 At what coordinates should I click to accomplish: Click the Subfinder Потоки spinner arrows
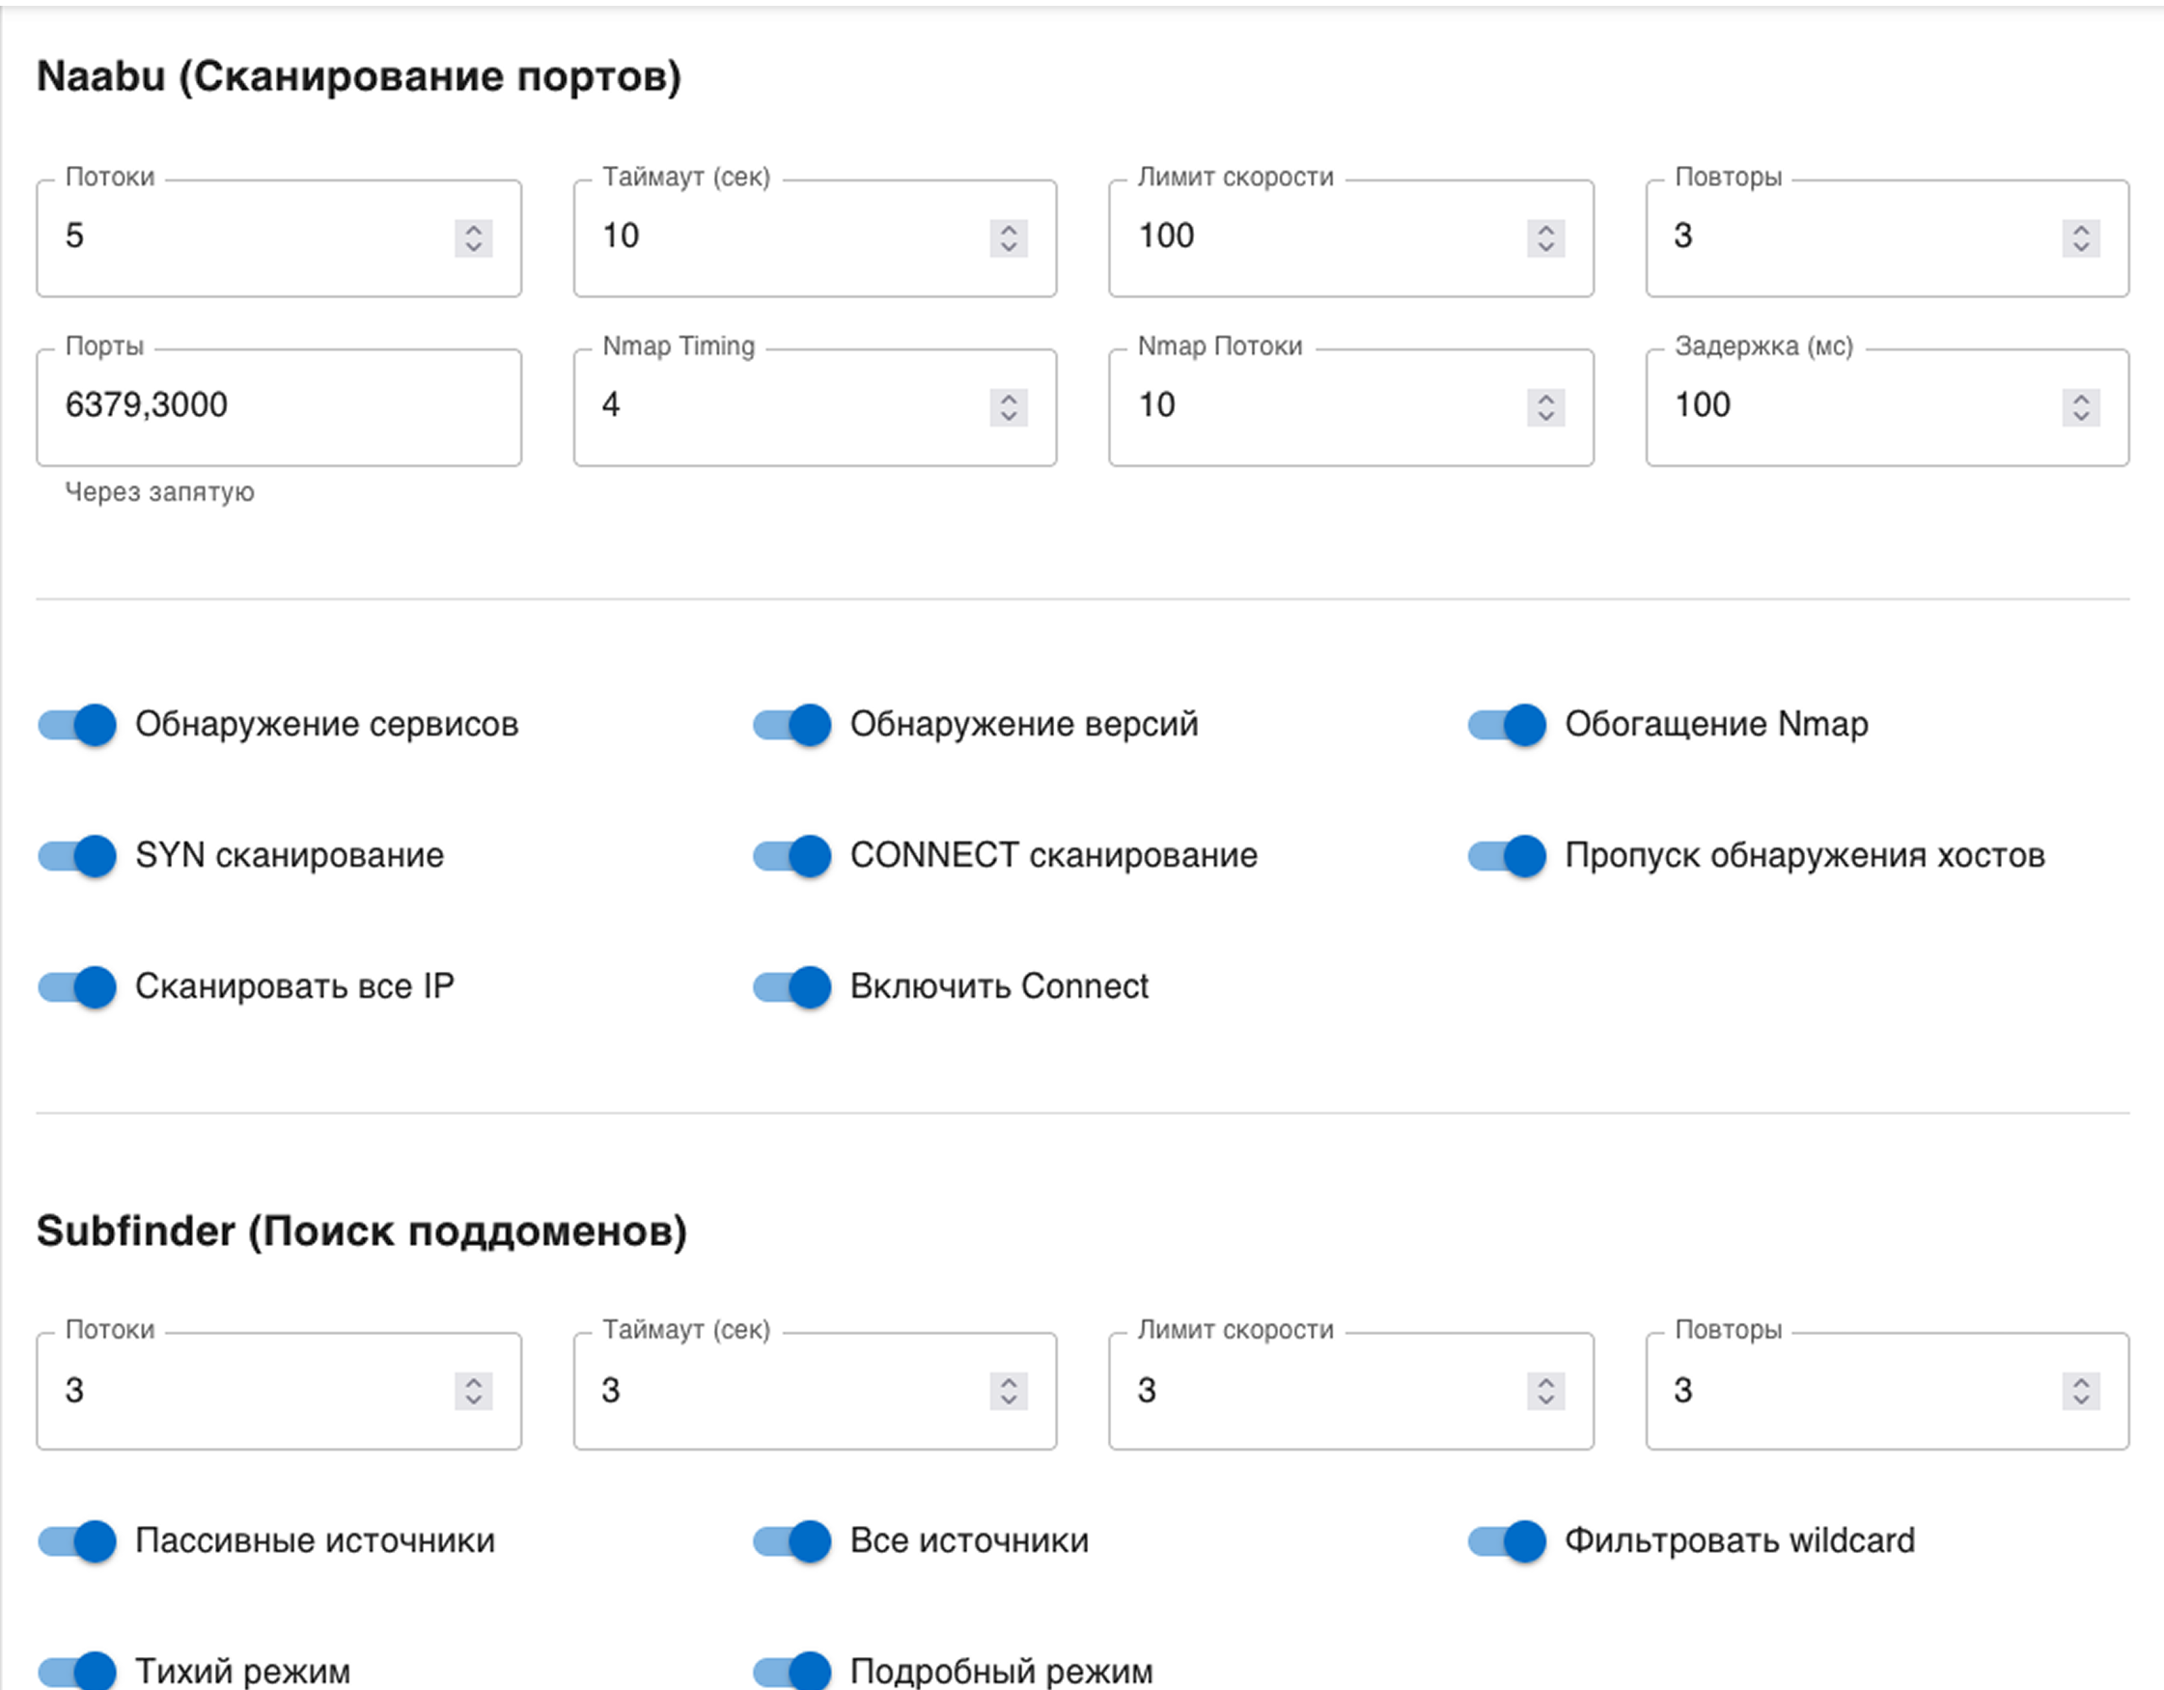[x=474, y=1391]
